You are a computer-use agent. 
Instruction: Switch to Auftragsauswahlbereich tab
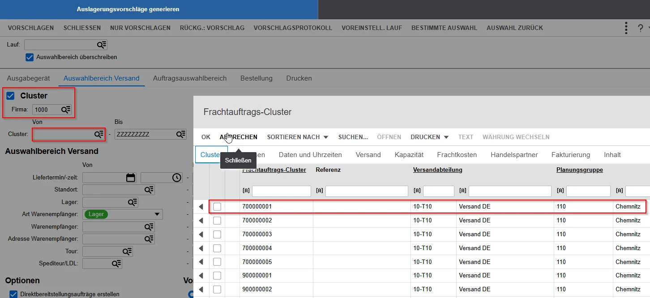(190, 78)
